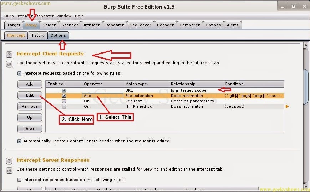Screen dimensions: 310x192
Task: Switch to the Scanner tab
Action: [70, 25]
